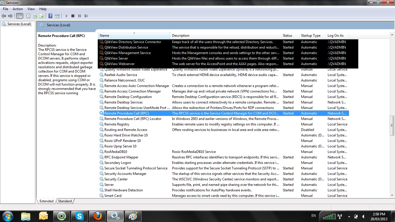This screenshot has width=395, height=222.
Task: Select Secondary Logon service row
Action: pos(224,163)
